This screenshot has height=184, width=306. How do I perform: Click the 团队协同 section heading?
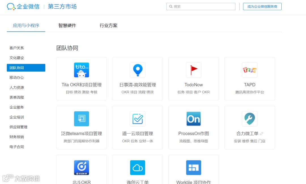click(67, 48)
